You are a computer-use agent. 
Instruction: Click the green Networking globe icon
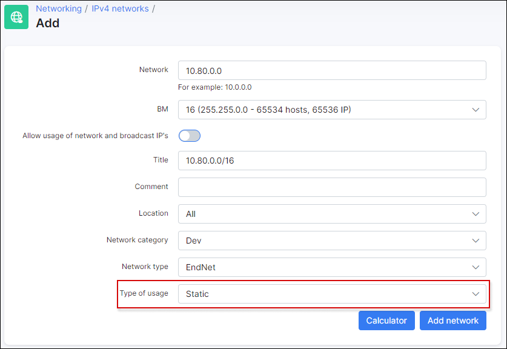point(16,17)
